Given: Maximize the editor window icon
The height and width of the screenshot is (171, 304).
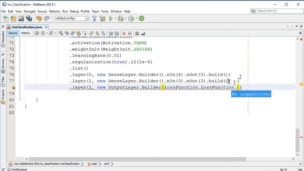Looking at the screenshot, I should click(301, 27).
